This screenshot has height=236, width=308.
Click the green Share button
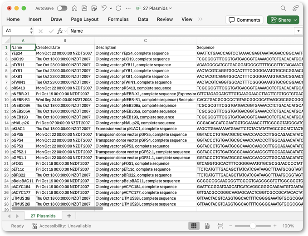click(x=283, y=20)
